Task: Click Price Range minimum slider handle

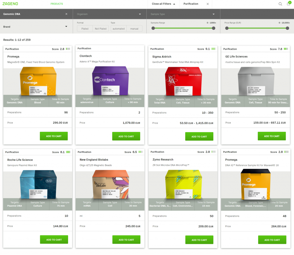Action: coord(227,28)
